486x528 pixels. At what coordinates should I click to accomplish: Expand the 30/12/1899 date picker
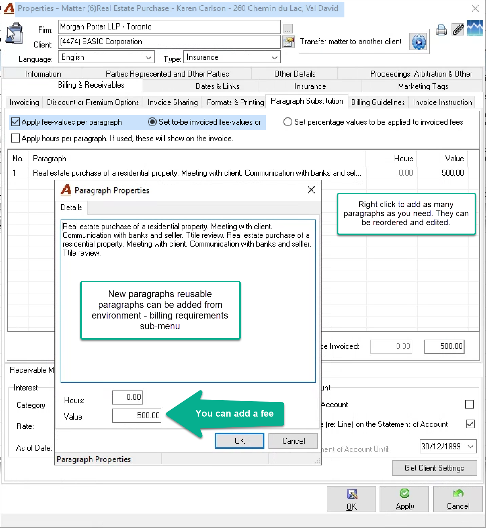pos(471,446)
